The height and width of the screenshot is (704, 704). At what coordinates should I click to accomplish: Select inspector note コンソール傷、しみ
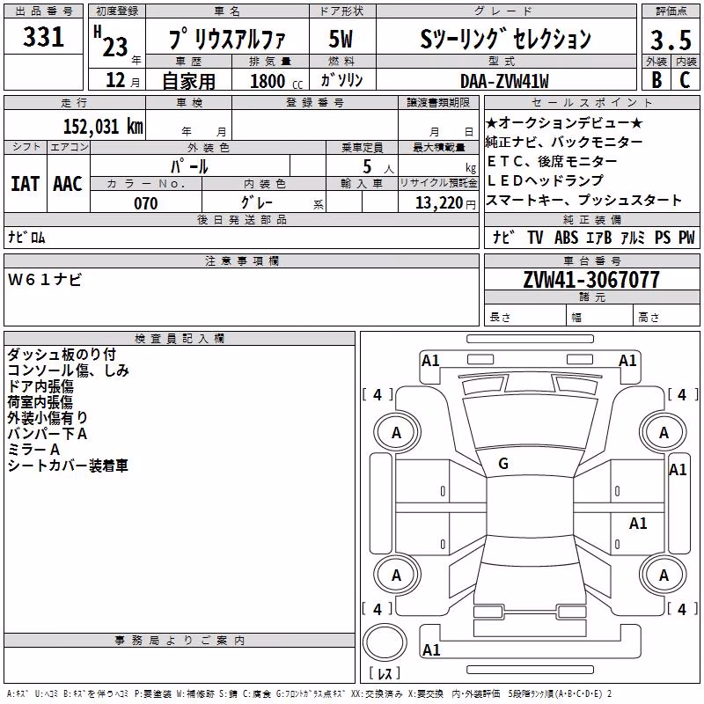click(69, 370)
